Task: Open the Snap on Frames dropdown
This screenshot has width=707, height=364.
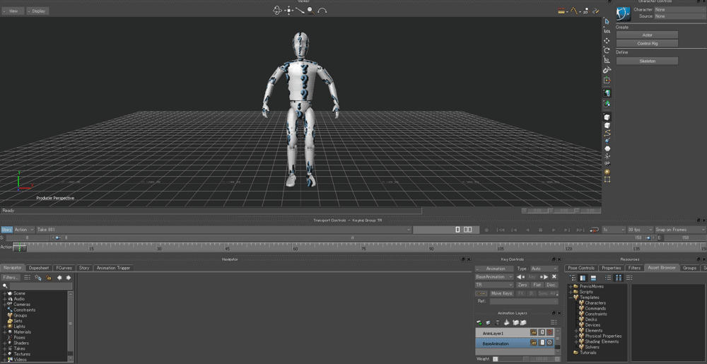Action: (680, 230)
